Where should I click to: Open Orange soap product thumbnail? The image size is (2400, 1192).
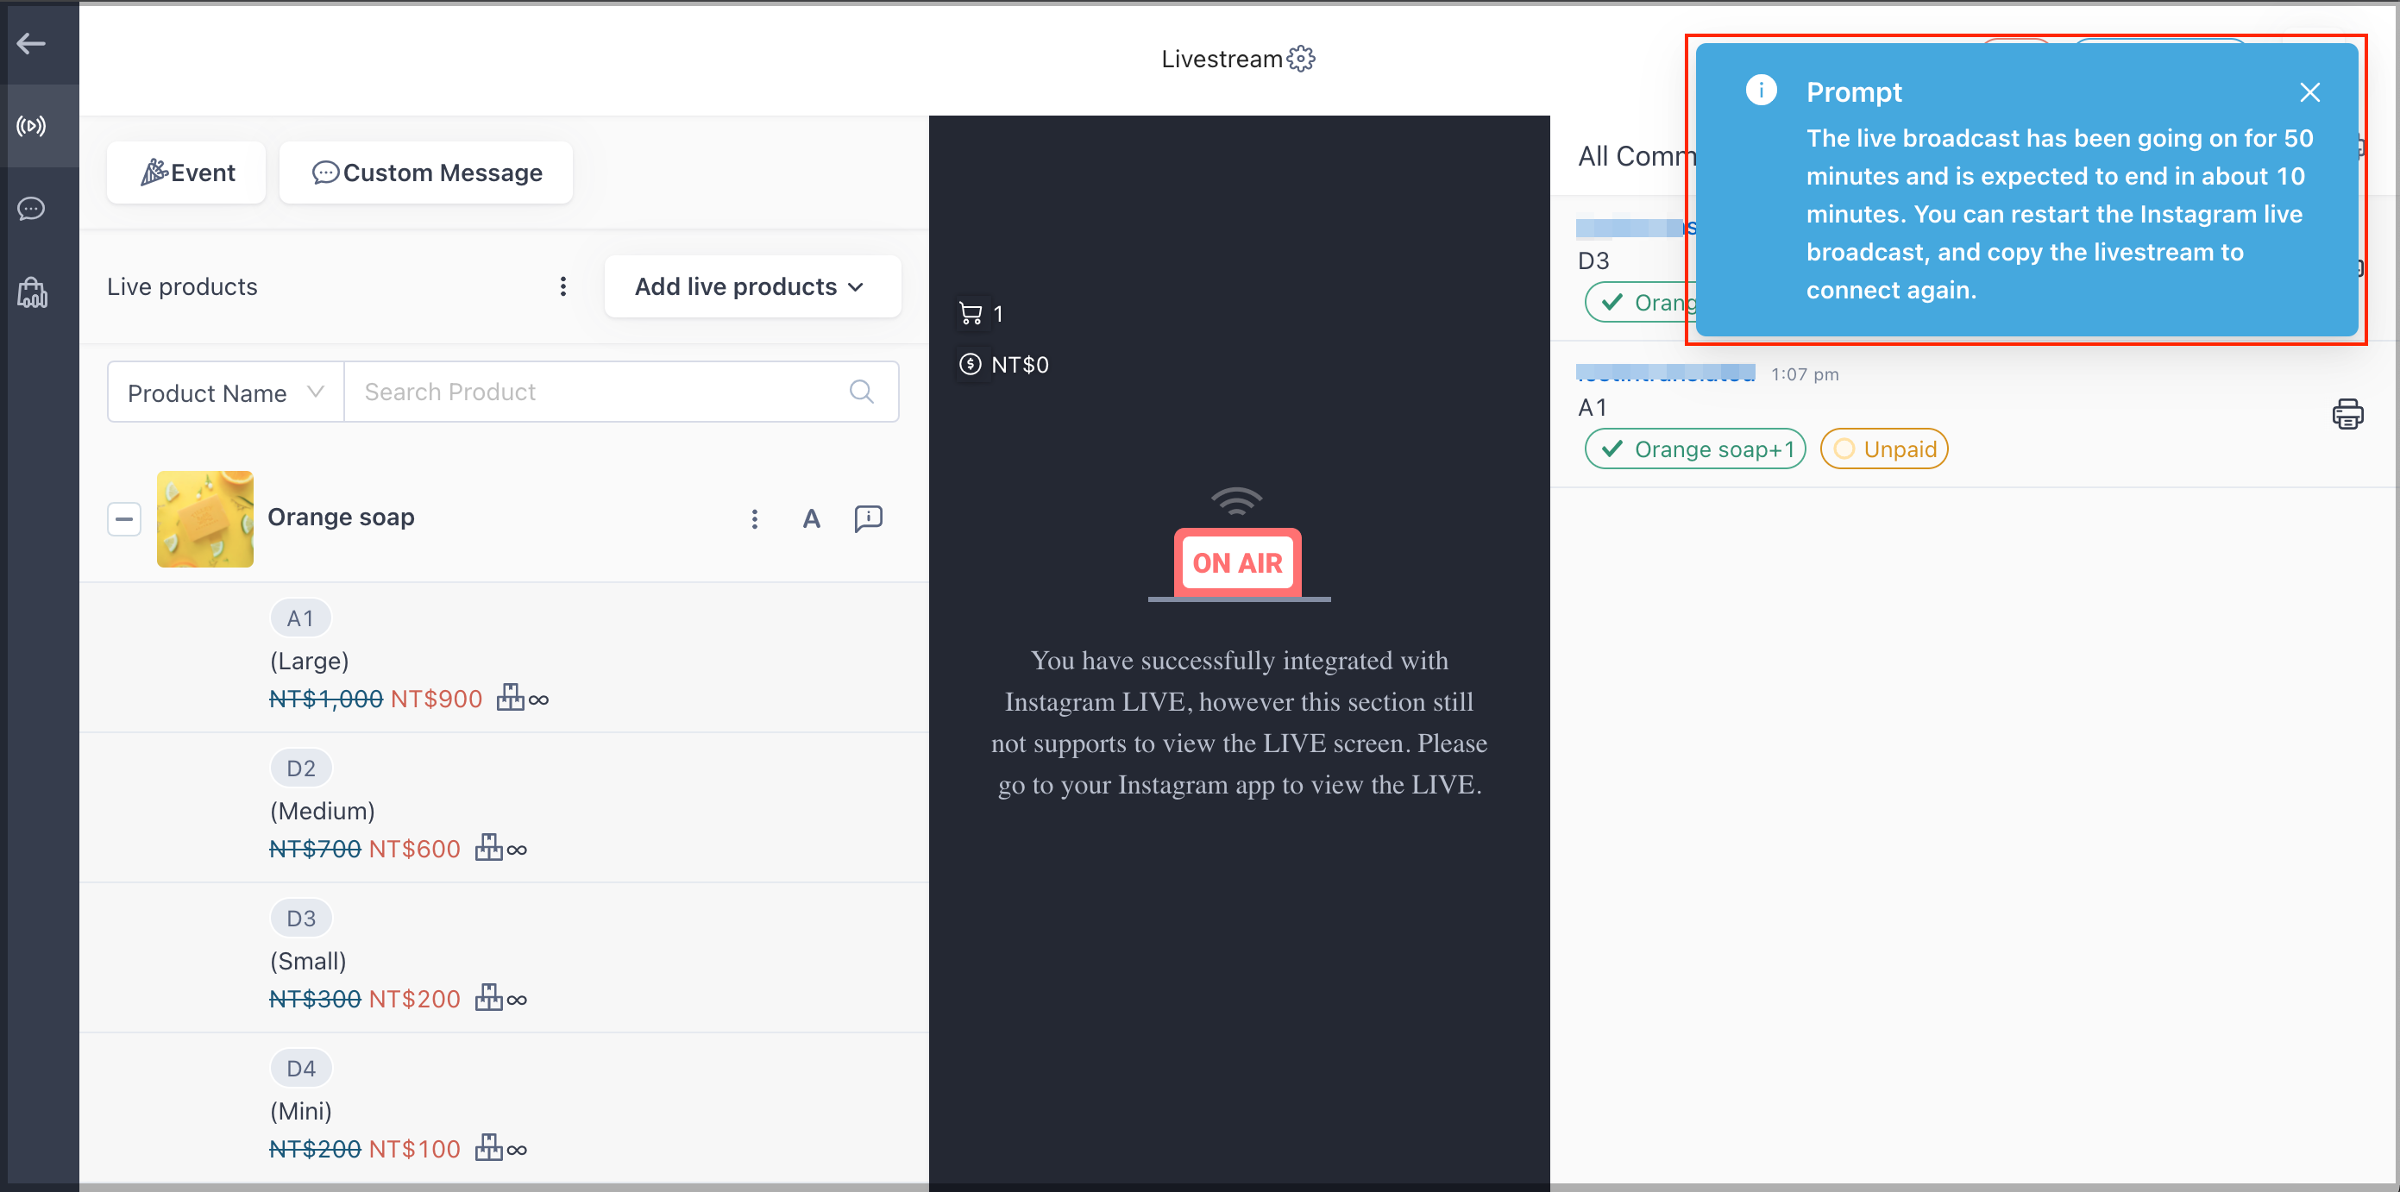pos(205,518)
